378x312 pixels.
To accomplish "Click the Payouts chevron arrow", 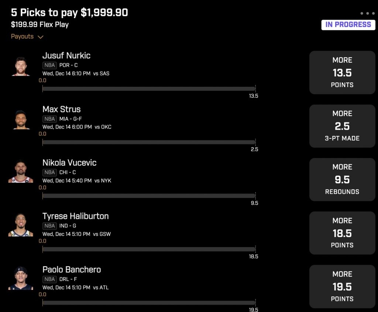I will pyautogui.click(x=41, y=37).
